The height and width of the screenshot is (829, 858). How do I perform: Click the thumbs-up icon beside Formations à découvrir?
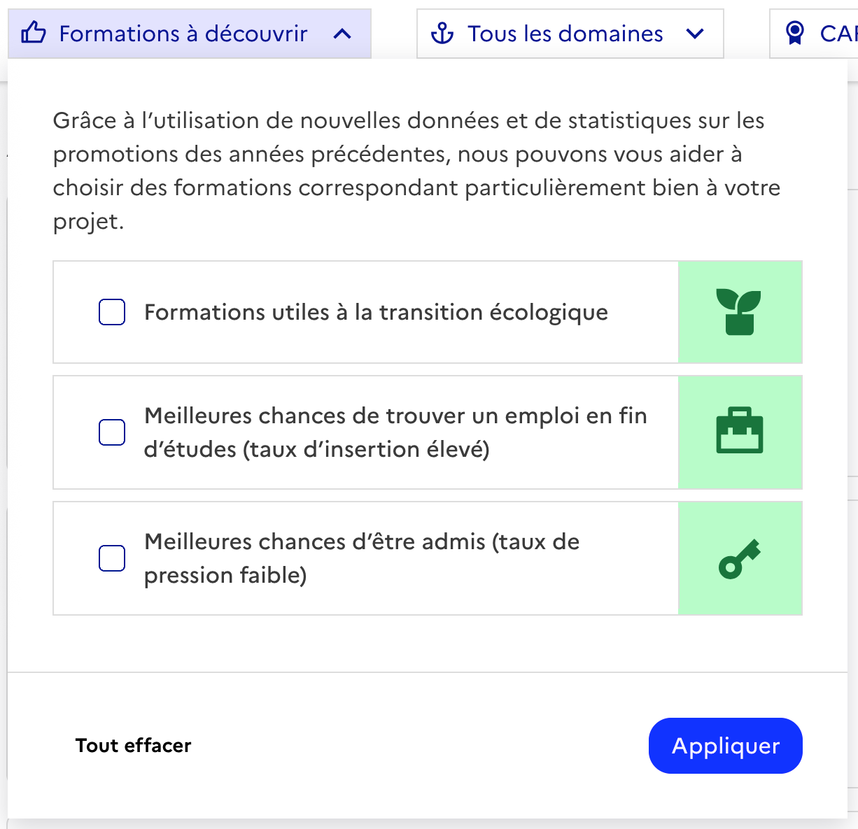pos(34,33)
